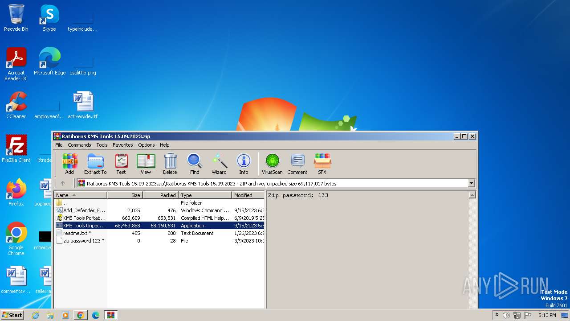This screenshot has width=570, height=321.
Task: Select Microsoft Edge desktop shortcut
Action: pyautogui.click(x=49, y=62)
